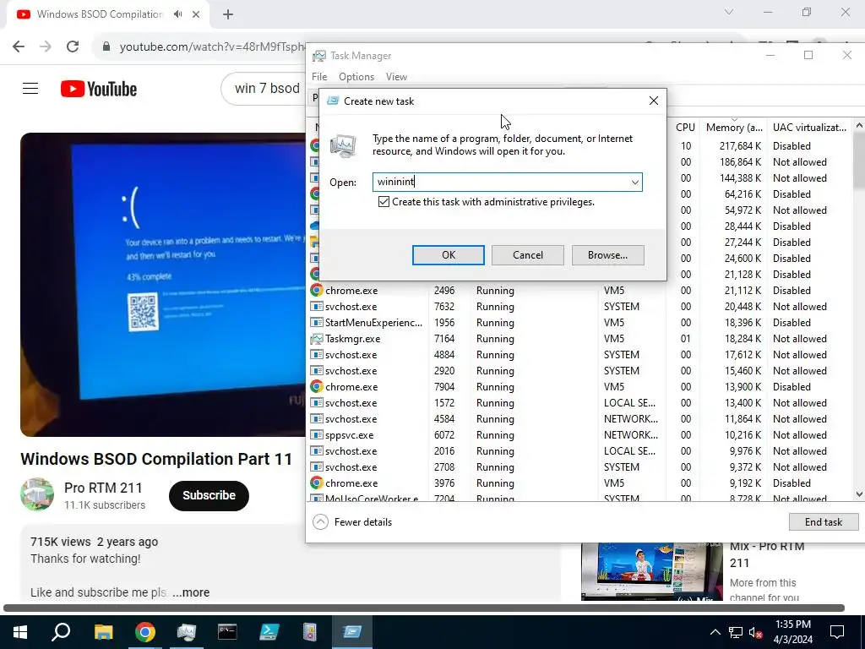Open Chrome's tab search chevron
The image size is (865, 649).
tap(729, 12)
